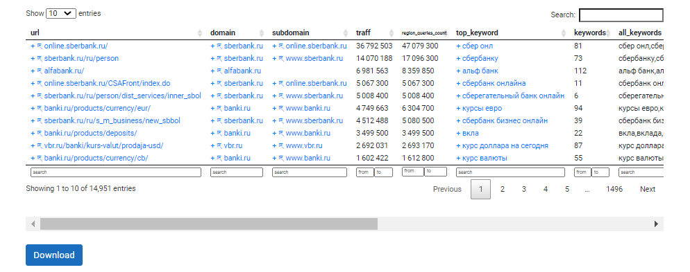Sort table by the url column arrows

pyautogui.click(x=200, y=33)
